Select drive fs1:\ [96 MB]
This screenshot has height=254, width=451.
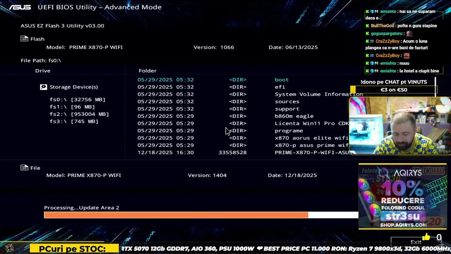click(x=72, y=107)
